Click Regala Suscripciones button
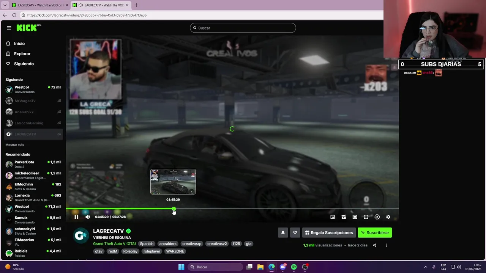The image size is (486, 273). tap(329, 233)
